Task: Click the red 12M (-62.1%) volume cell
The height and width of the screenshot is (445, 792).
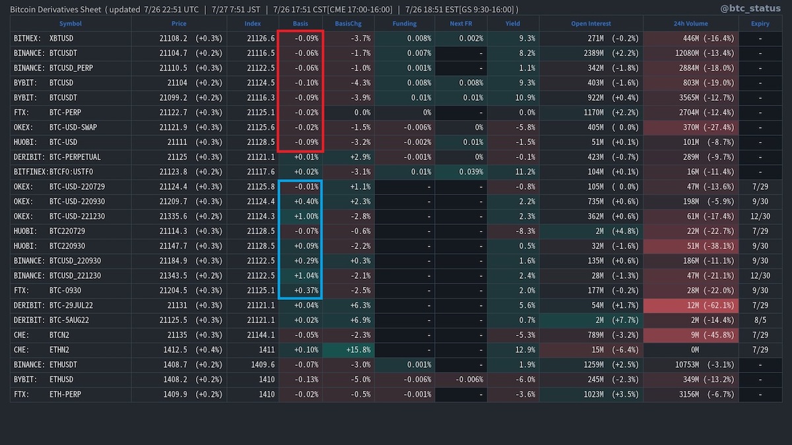Action: 690,305
